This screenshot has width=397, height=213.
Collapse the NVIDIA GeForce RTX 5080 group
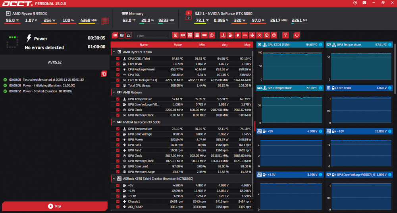[114, 122]
